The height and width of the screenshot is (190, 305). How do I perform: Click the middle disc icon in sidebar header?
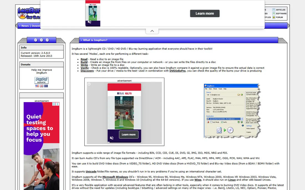point(41,40)
